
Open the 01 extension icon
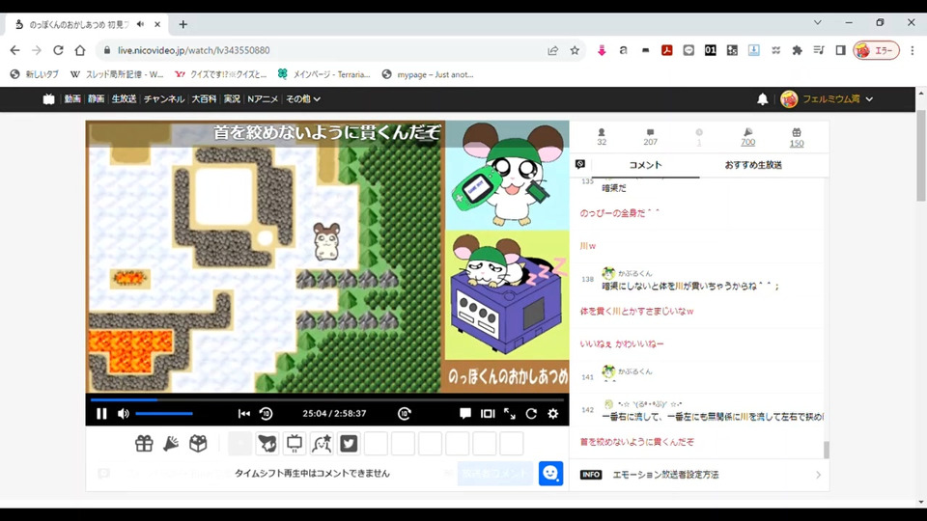[710, 51]
